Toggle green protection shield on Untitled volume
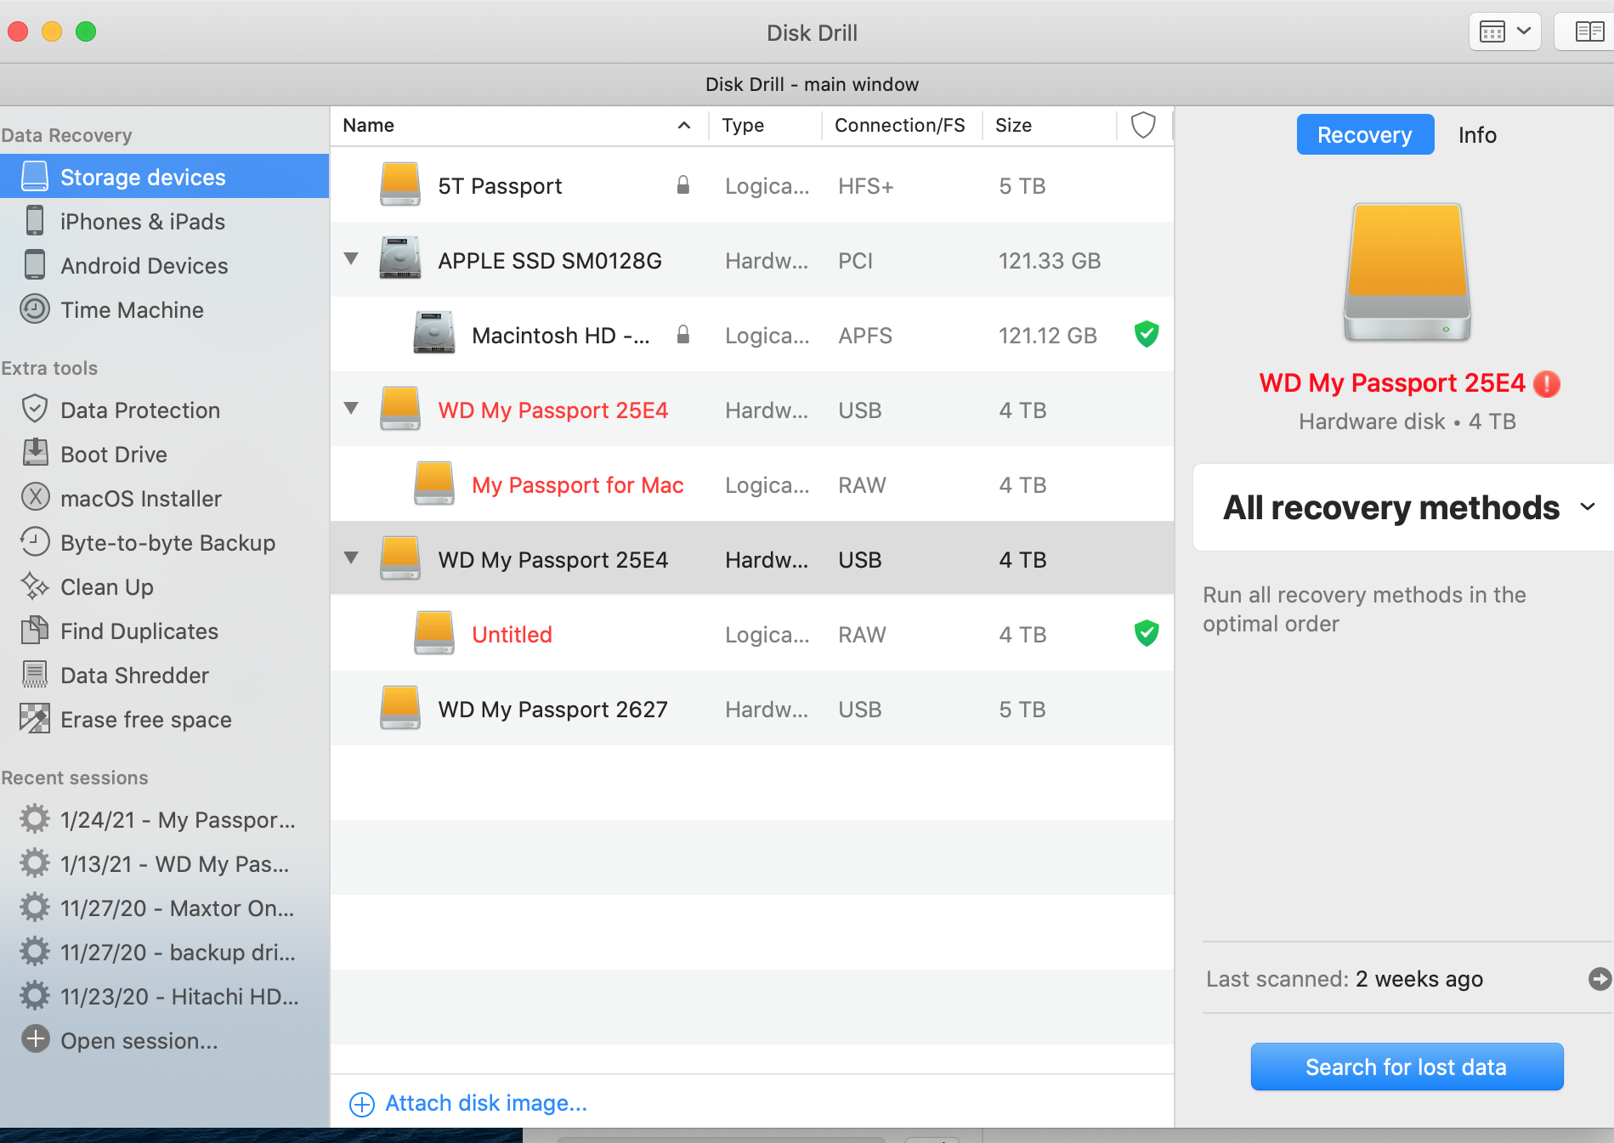The width and height of the screenshot is (1614, 1143). (x=1147, y=633)
